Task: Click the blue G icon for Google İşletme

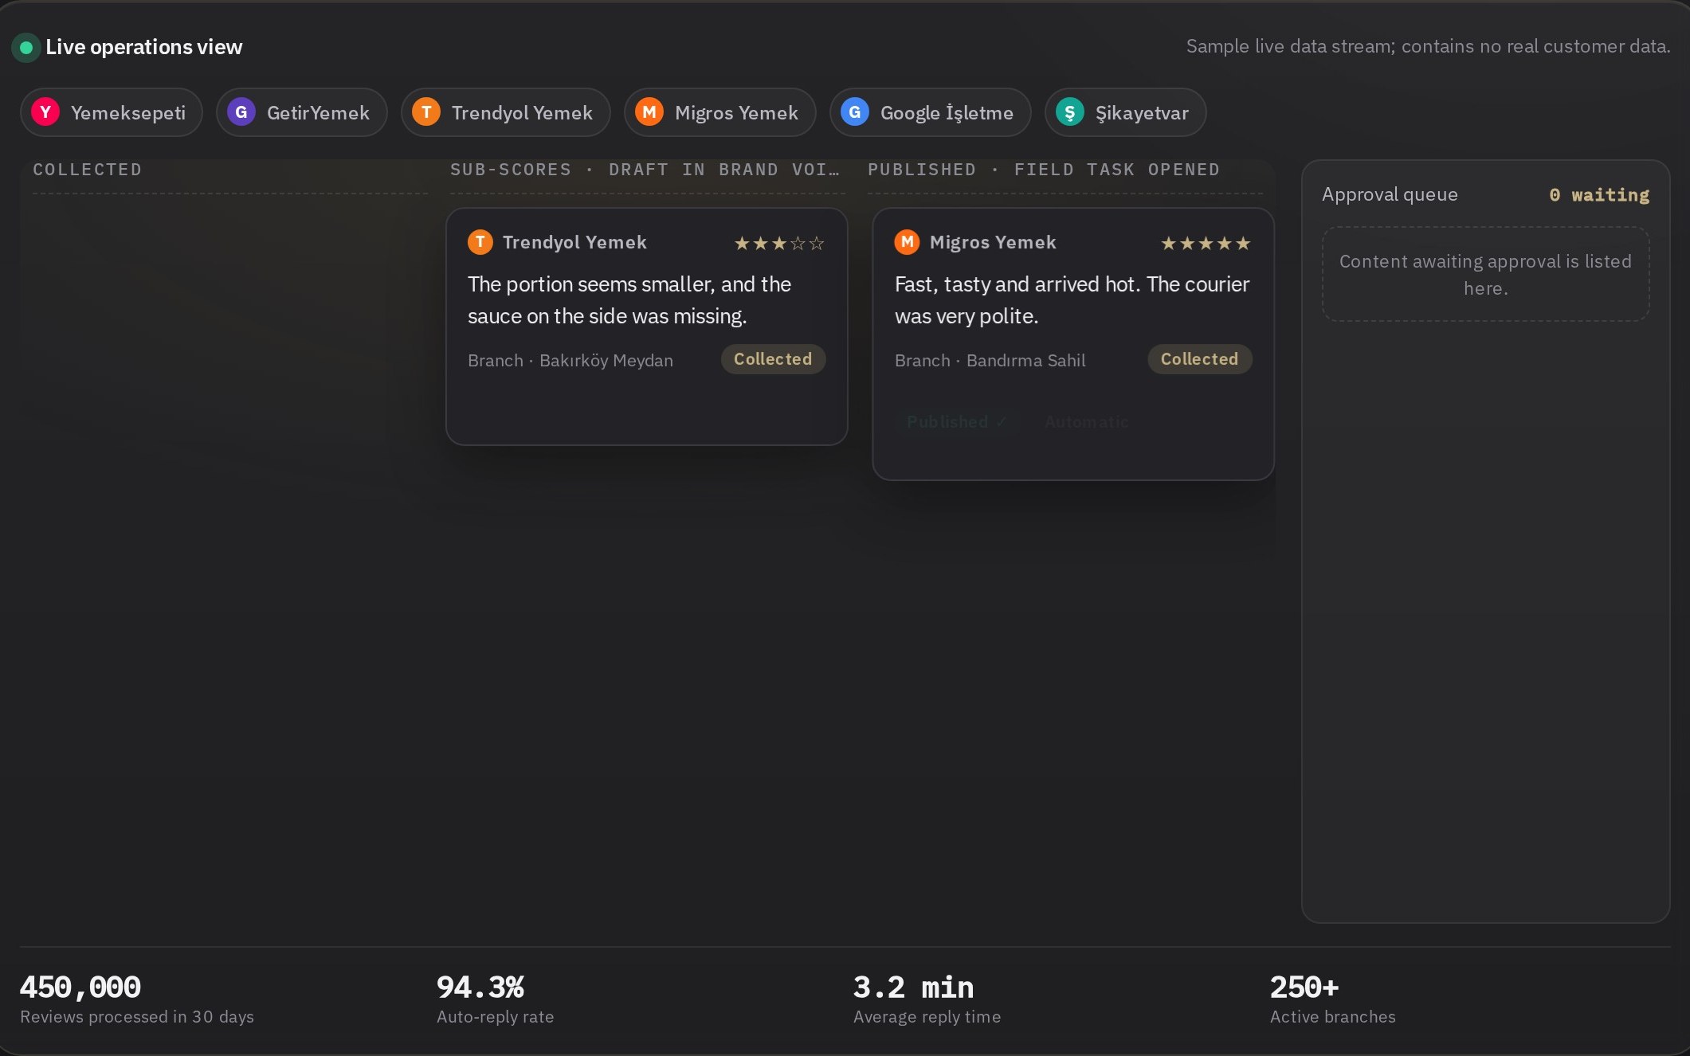Action: click(855, 112)
